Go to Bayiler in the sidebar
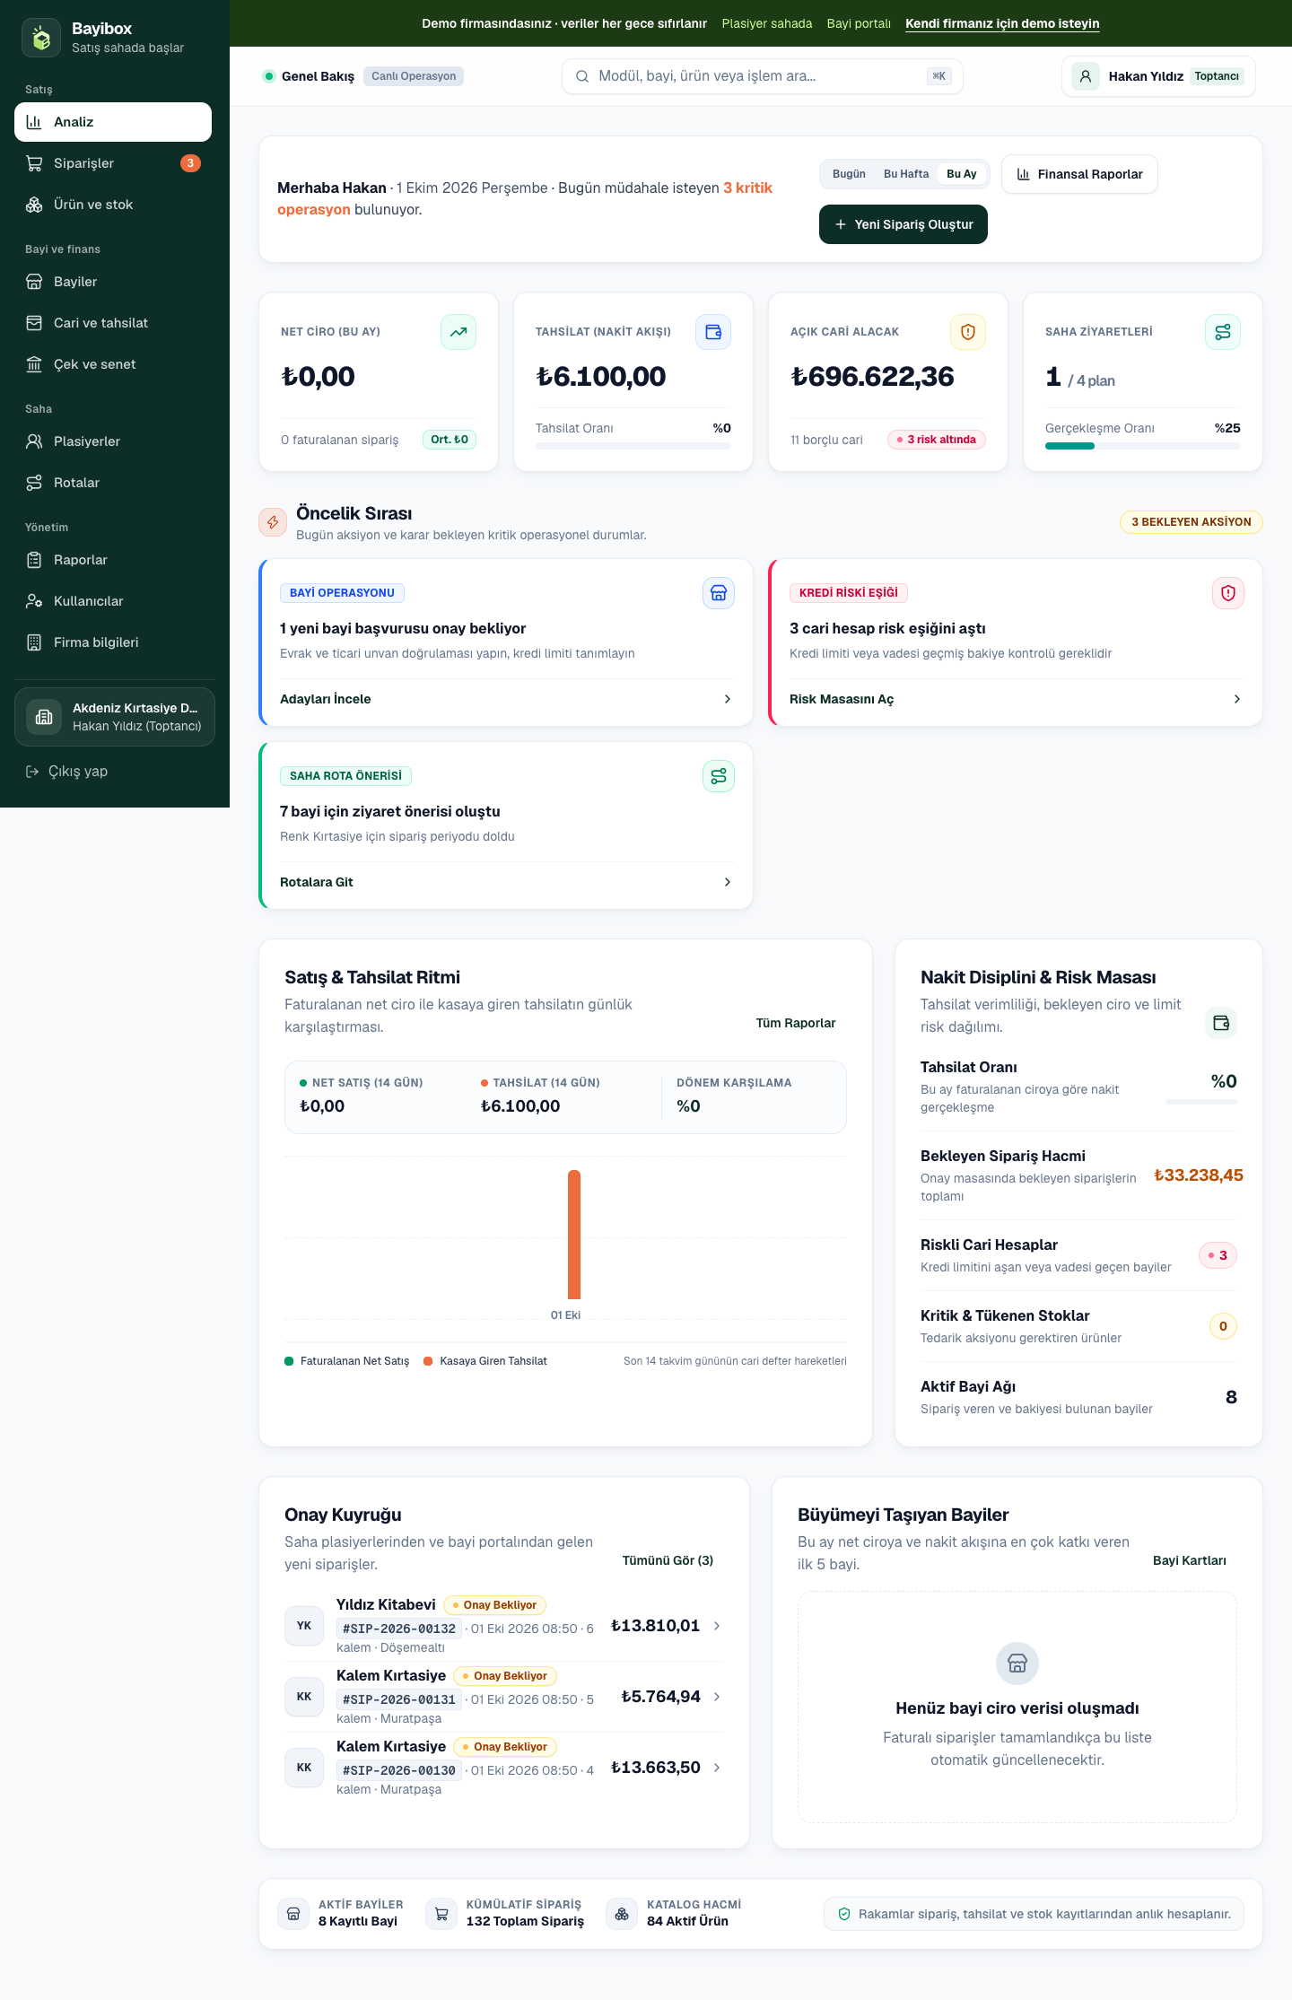Image resolution: width=1292 pixels, height=2000 pixels. click(113, 282)
